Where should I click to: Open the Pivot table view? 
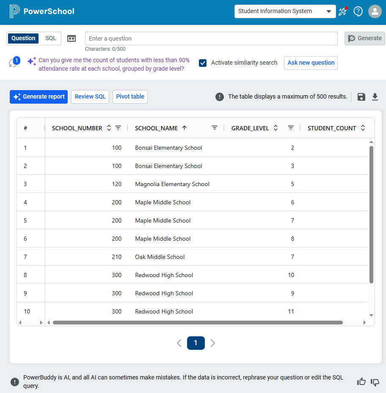[130, 96]
